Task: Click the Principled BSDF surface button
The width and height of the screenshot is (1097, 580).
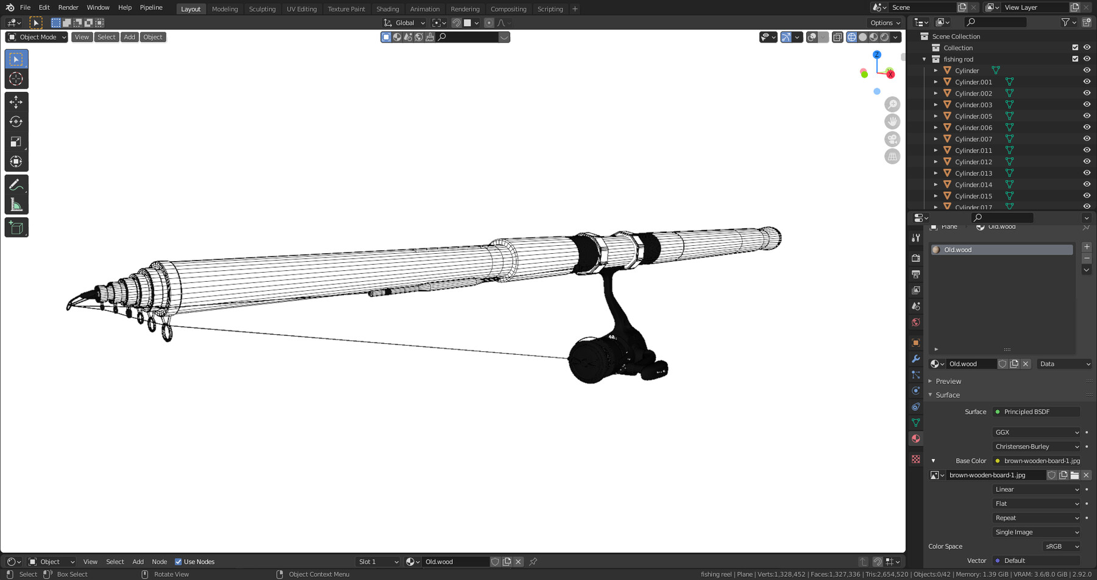Action: [x=1035, y=411]
